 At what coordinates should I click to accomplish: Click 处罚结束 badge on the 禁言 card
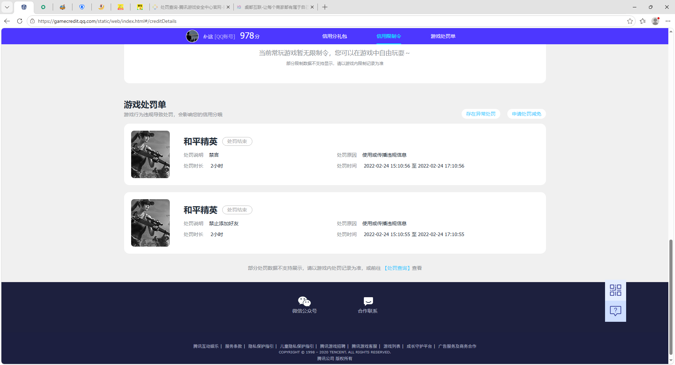237,141
